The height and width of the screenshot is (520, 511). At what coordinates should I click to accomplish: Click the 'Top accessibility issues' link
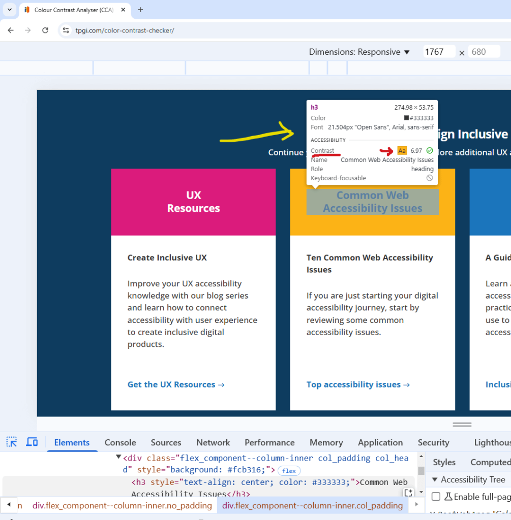(357, 384)
